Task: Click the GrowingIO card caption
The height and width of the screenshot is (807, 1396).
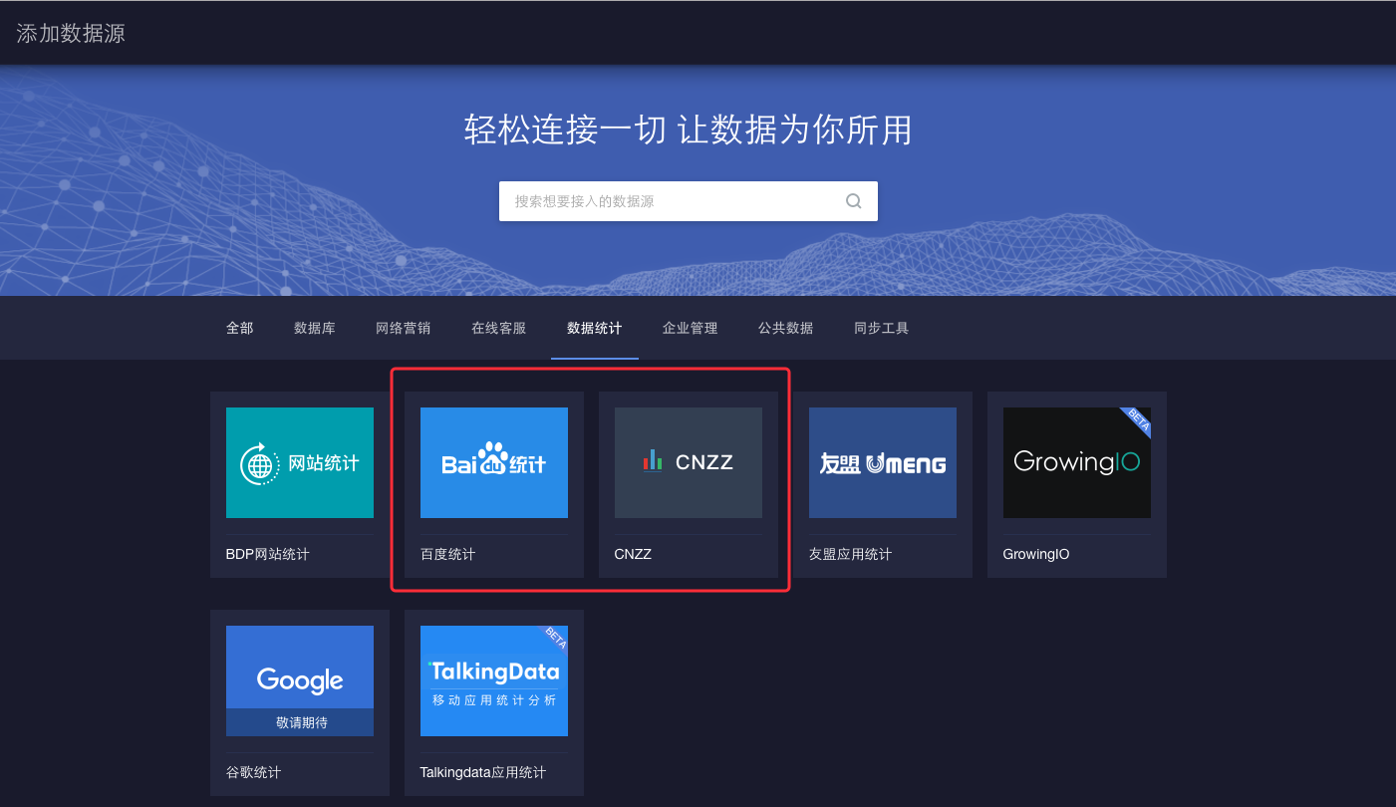Action: click(1036, 554)
